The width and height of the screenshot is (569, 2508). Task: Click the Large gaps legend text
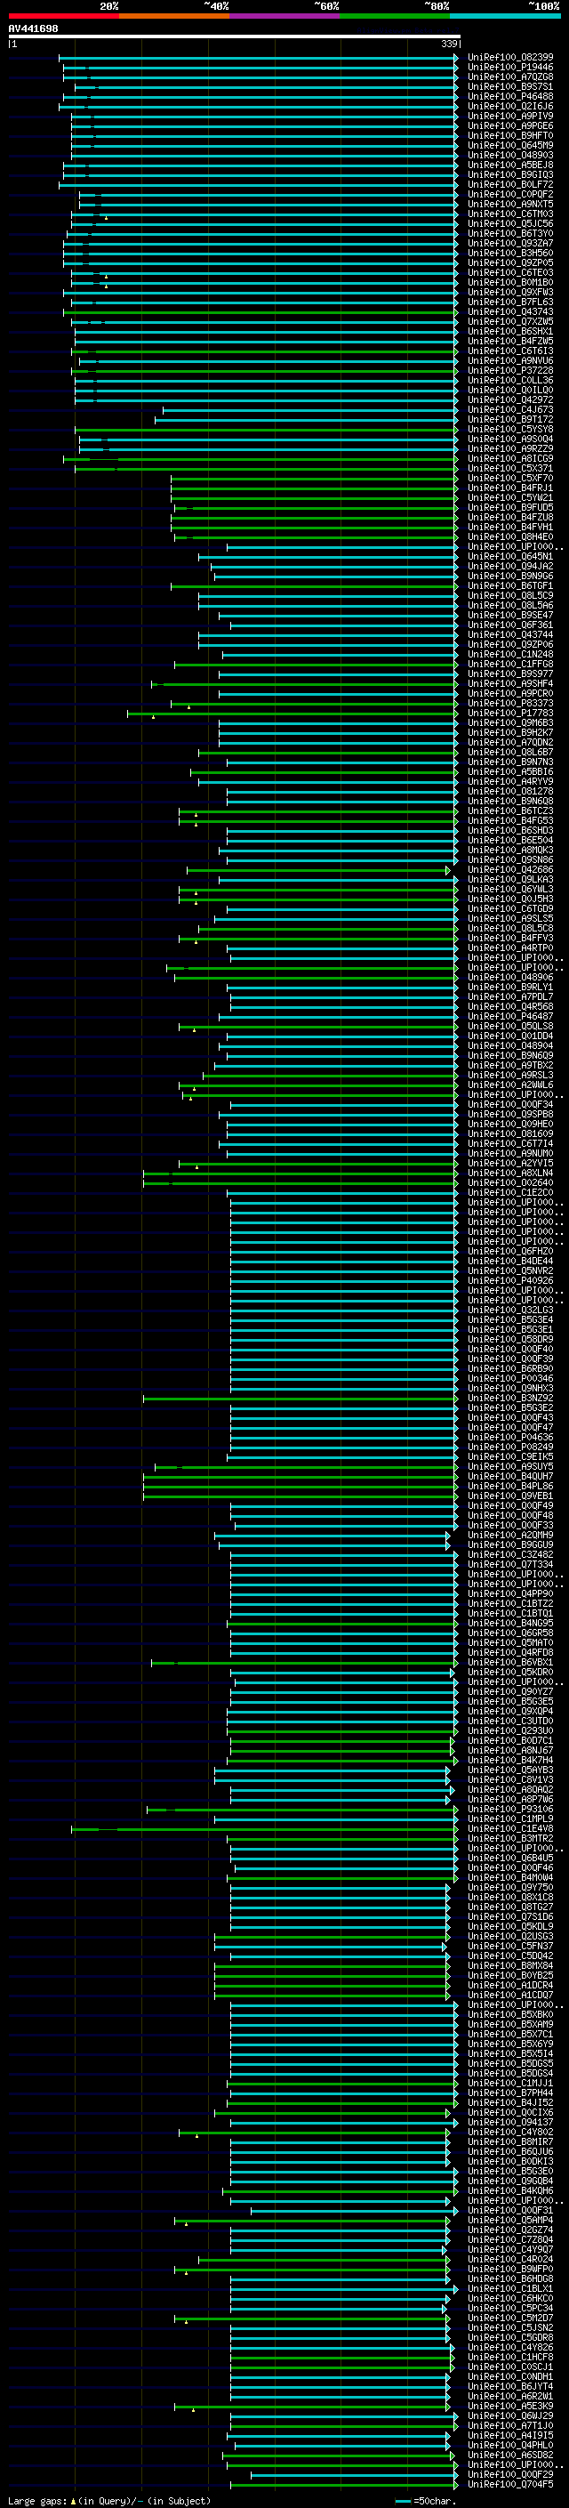(x=109, y=2500)
